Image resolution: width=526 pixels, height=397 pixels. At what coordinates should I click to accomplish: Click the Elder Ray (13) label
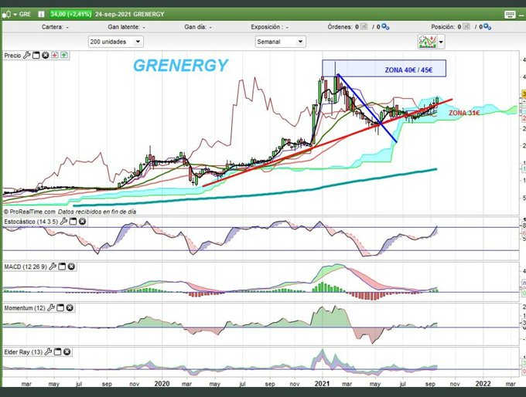click(23, 352)
